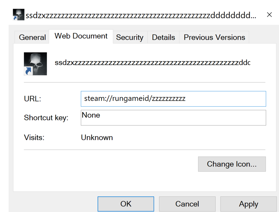Viewport: 279px width, 212px height.
Task: Click the small skull icon in the title bar
Action: click(x=19, y=15)
